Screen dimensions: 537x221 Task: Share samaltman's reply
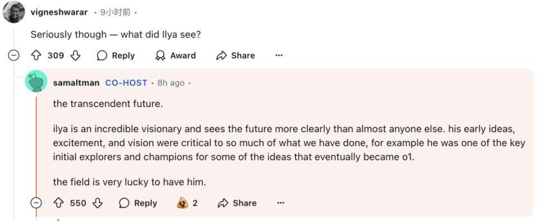point(237,203)
